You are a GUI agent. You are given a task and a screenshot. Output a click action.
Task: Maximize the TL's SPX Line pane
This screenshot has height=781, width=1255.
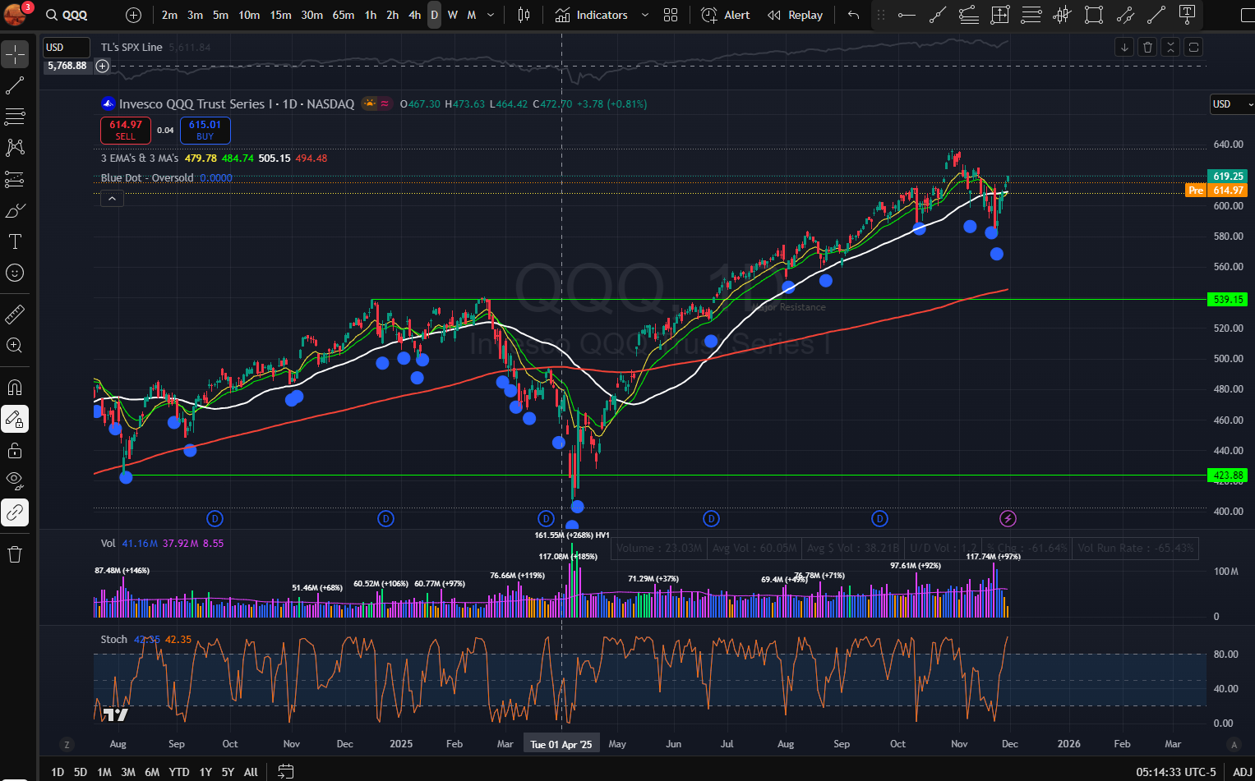pyautogui.click(x=1194, y=47)
